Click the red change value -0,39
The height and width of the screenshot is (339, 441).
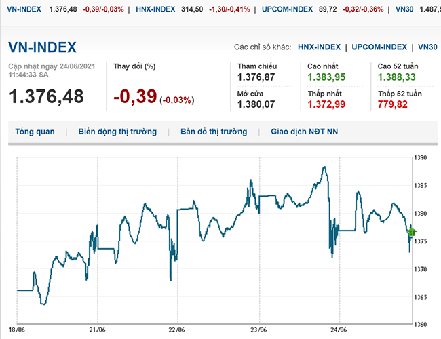tap(135, 97)
